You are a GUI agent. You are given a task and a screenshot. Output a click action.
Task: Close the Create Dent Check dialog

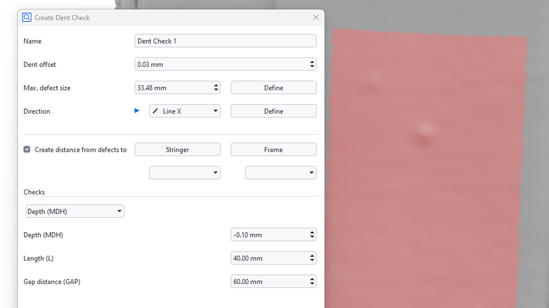click(316, 17)
